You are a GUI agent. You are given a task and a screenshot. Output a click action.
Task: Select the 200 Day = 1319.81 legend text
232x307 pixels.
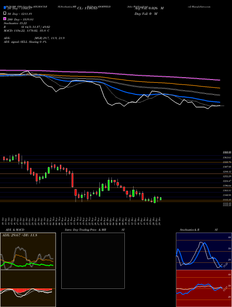coord(20,20)
